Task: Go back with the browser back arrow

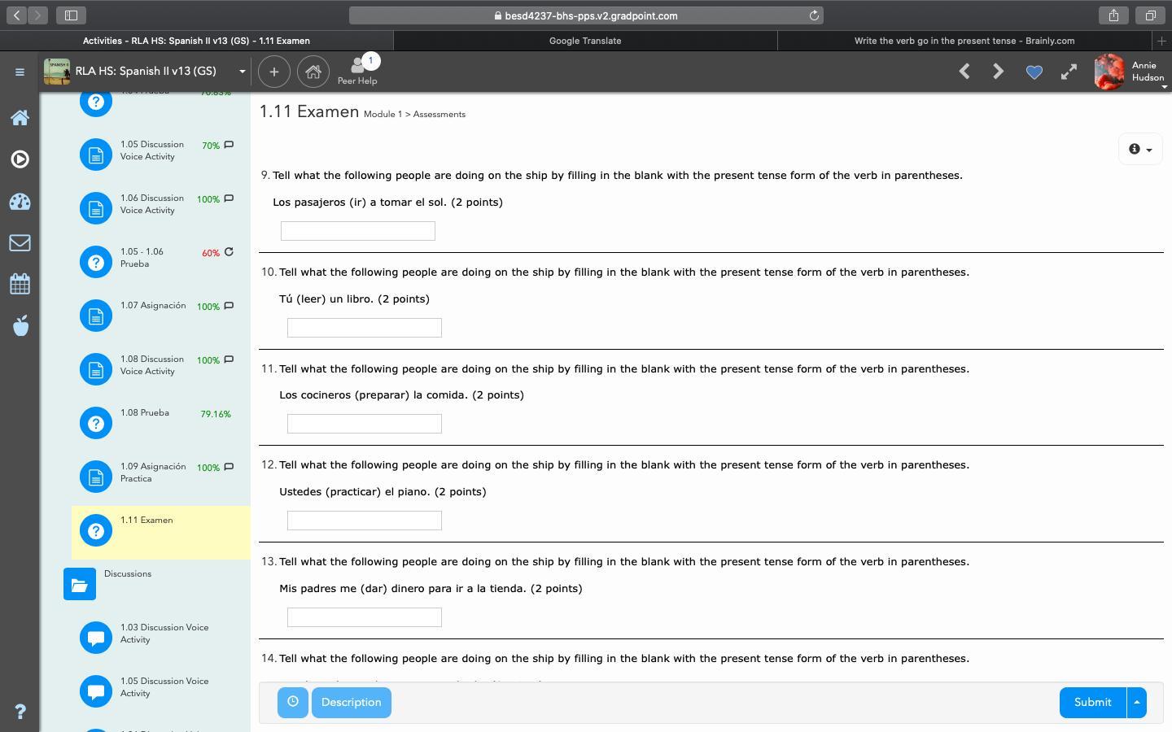Action: click(16, 15)
